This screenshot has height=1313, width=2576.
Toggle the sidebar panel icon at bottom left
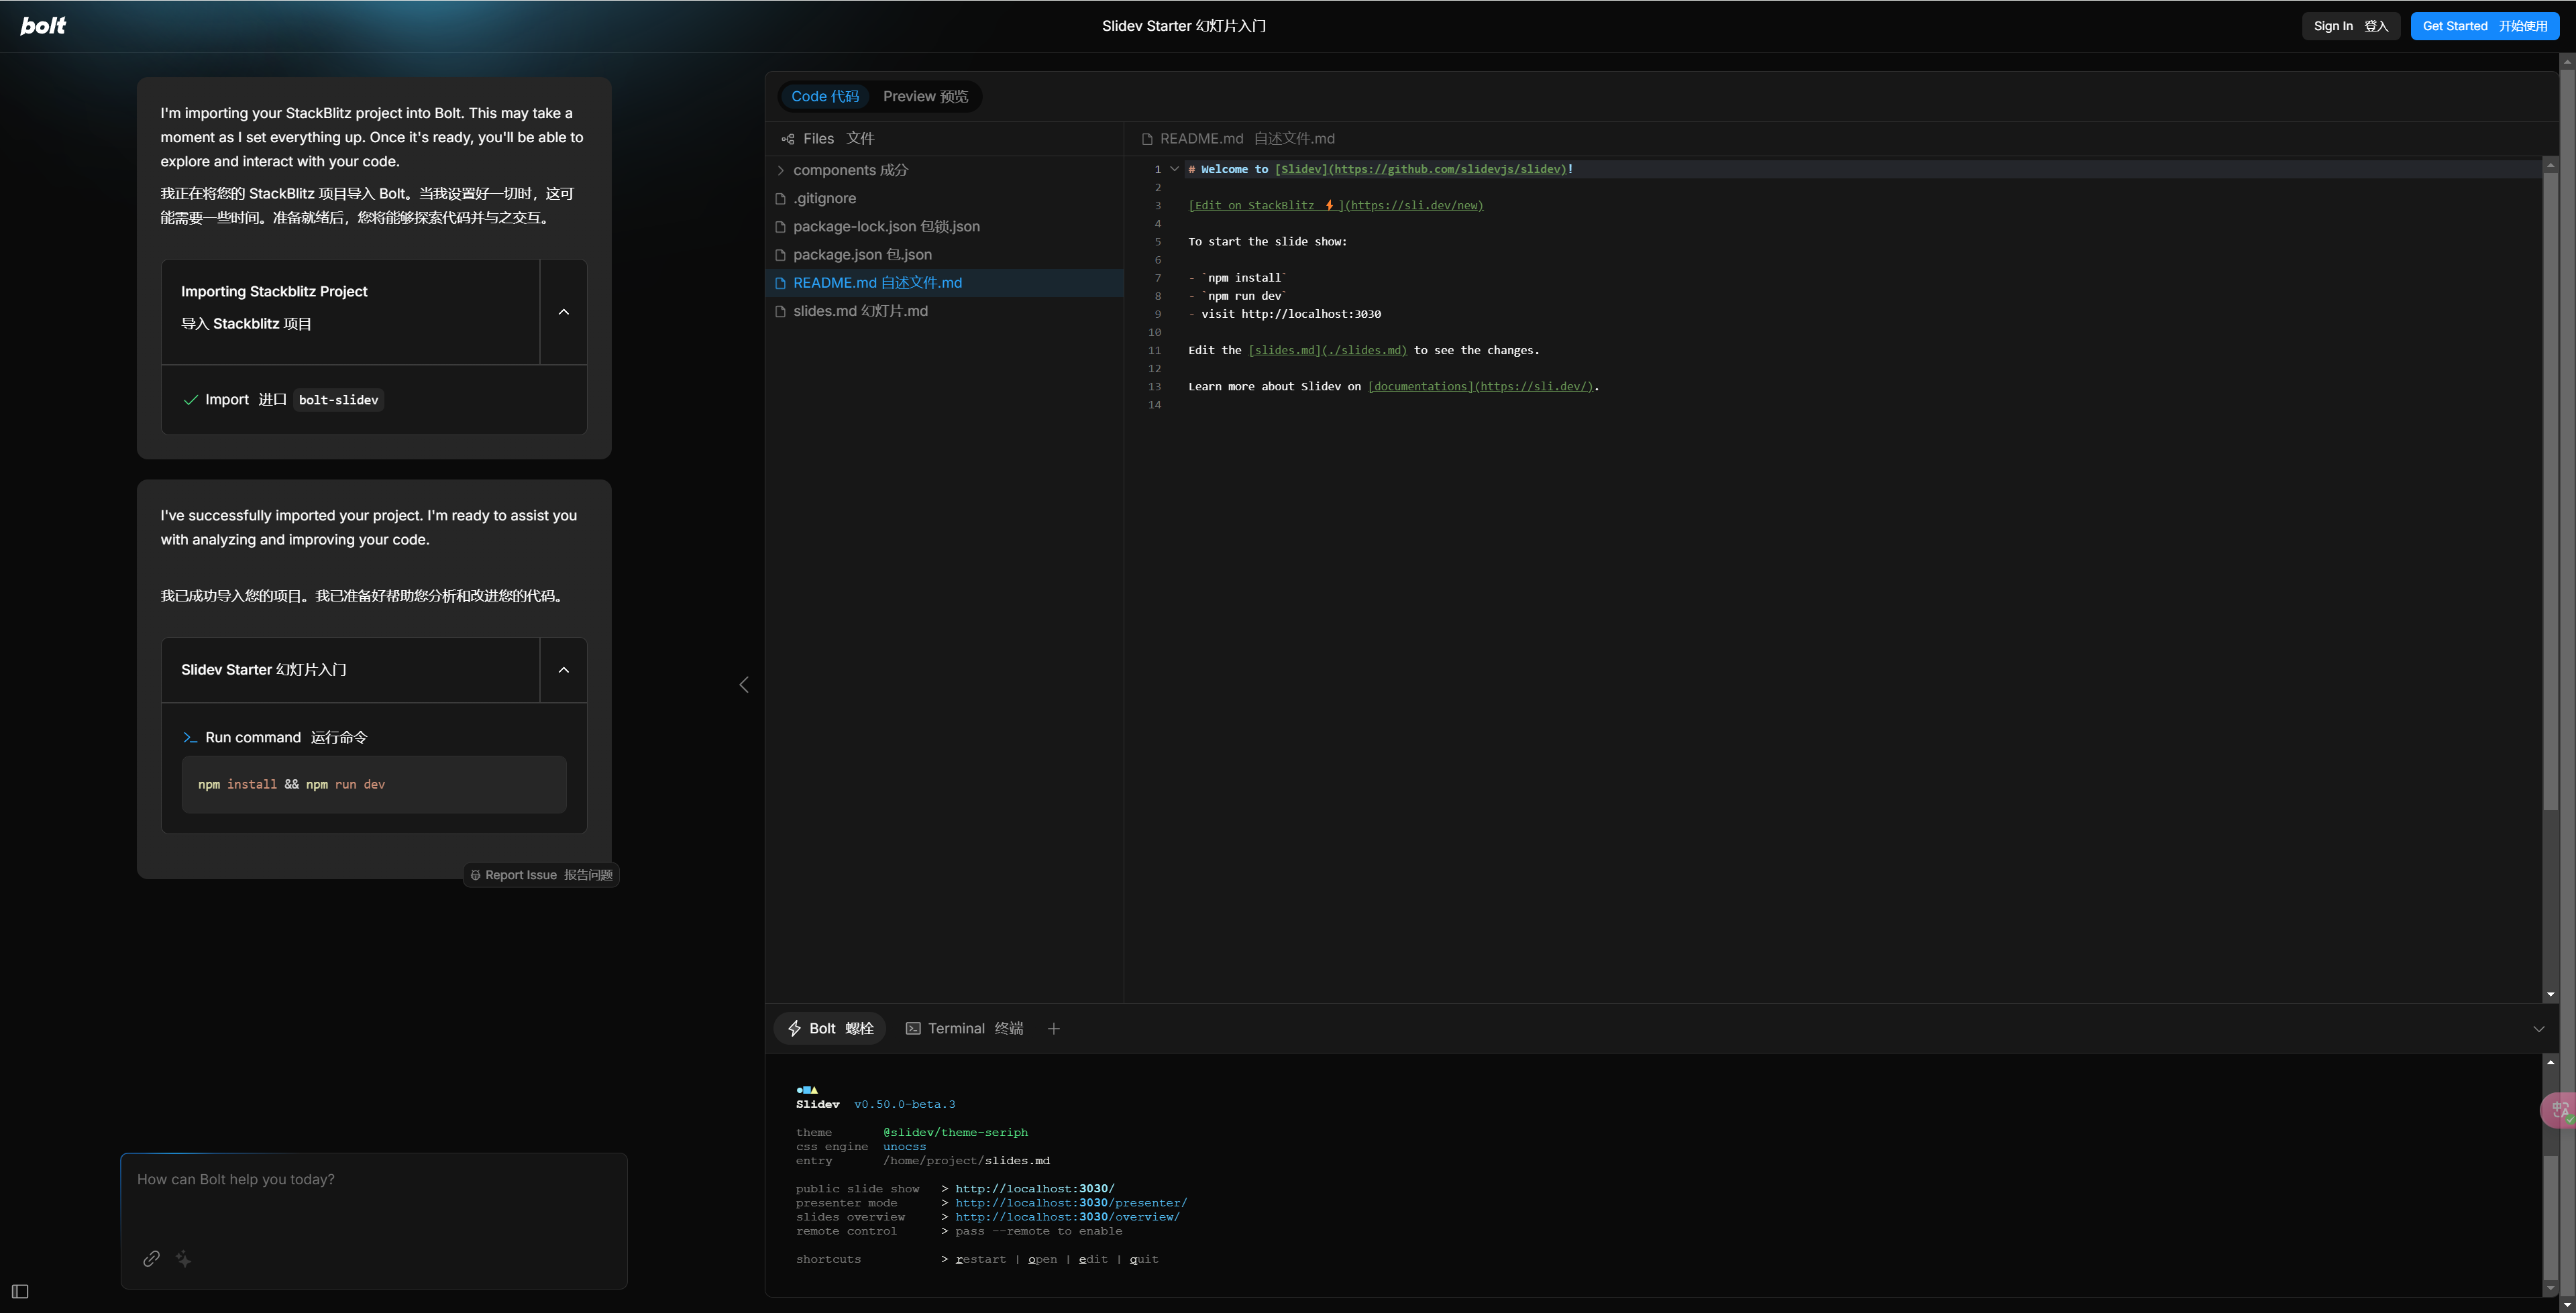(20, 1291)
